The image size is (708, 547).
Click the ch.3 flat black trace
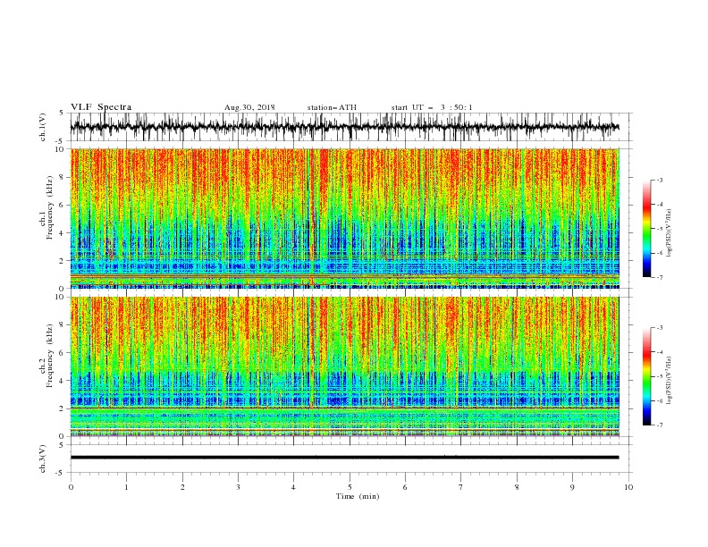[344, 458]
